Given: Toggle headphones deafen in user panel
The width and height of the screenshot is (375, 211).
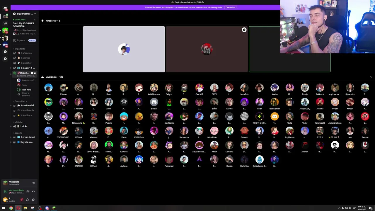Looking at the screenshot, I should click(x=27, y=200).
